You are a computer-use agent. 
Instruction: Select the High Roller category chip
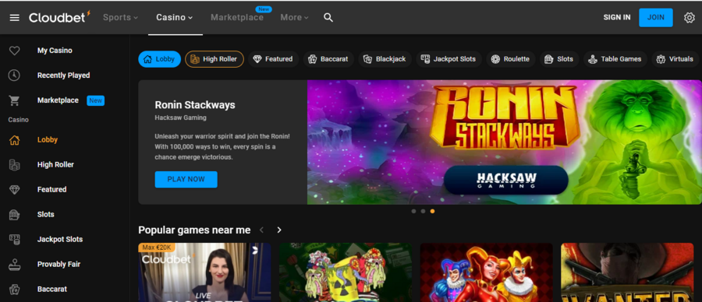(214, 59)
